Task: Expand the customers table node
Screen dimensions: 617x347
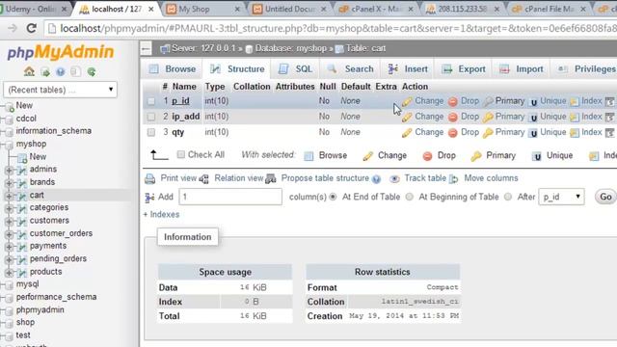Action: pyautogui.click(x=9, y=221)
